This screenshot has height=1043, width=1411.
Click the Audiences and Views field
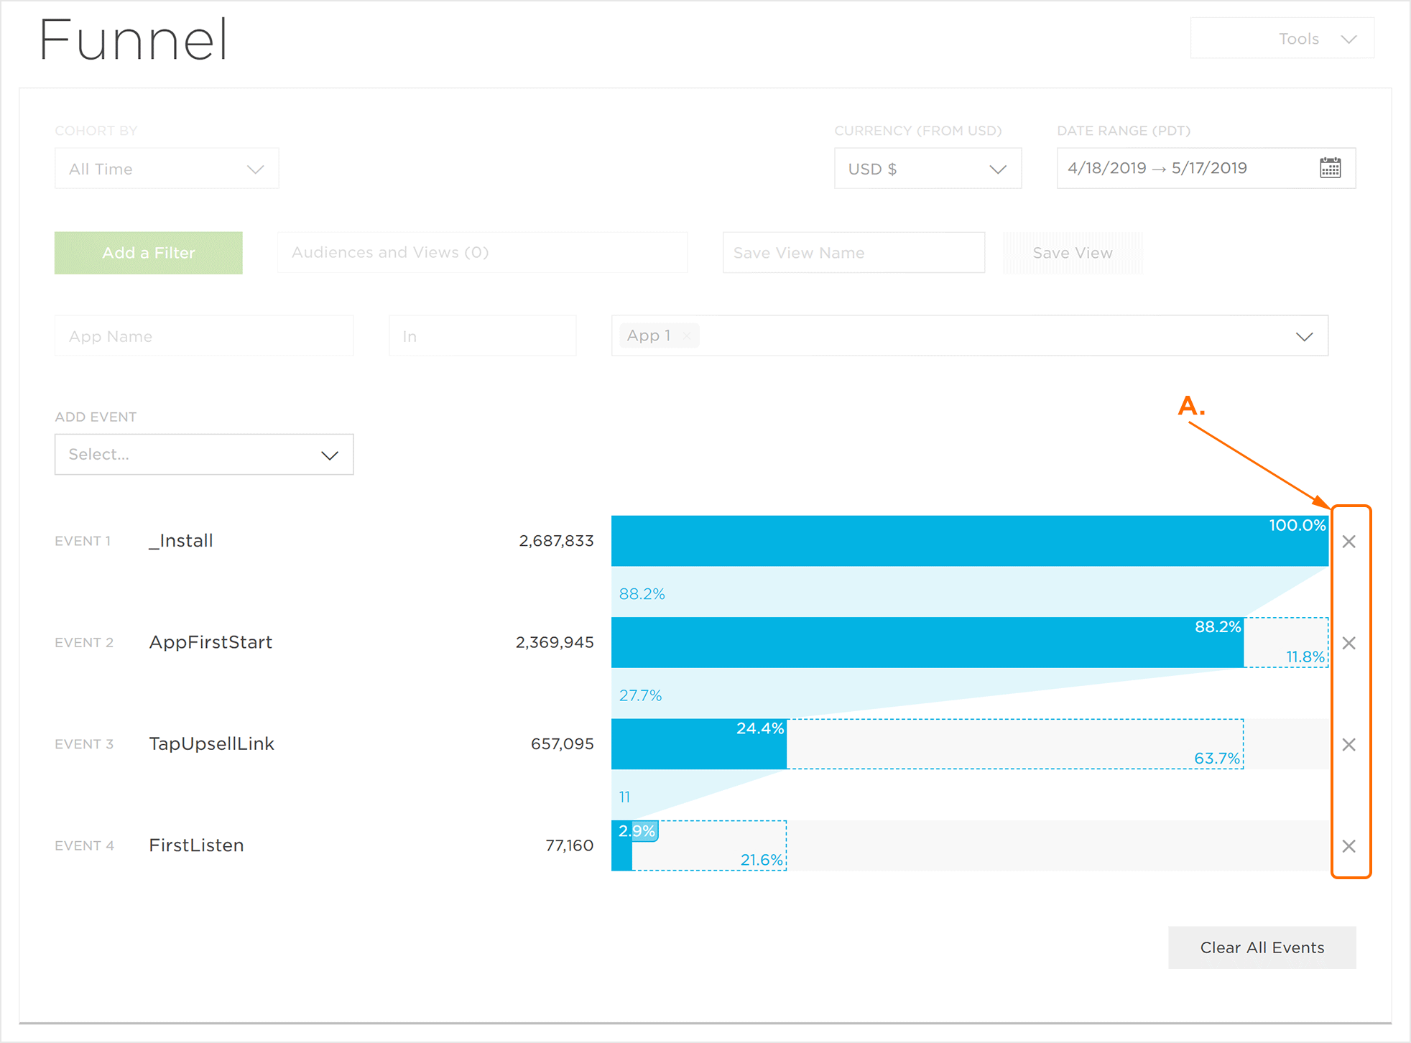pyautogui.click(x=482, y=253)
